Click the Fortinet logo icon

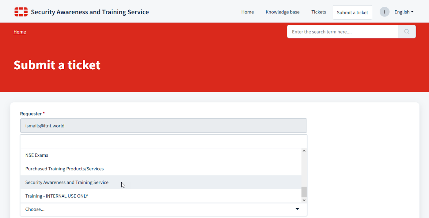[21, 12]
